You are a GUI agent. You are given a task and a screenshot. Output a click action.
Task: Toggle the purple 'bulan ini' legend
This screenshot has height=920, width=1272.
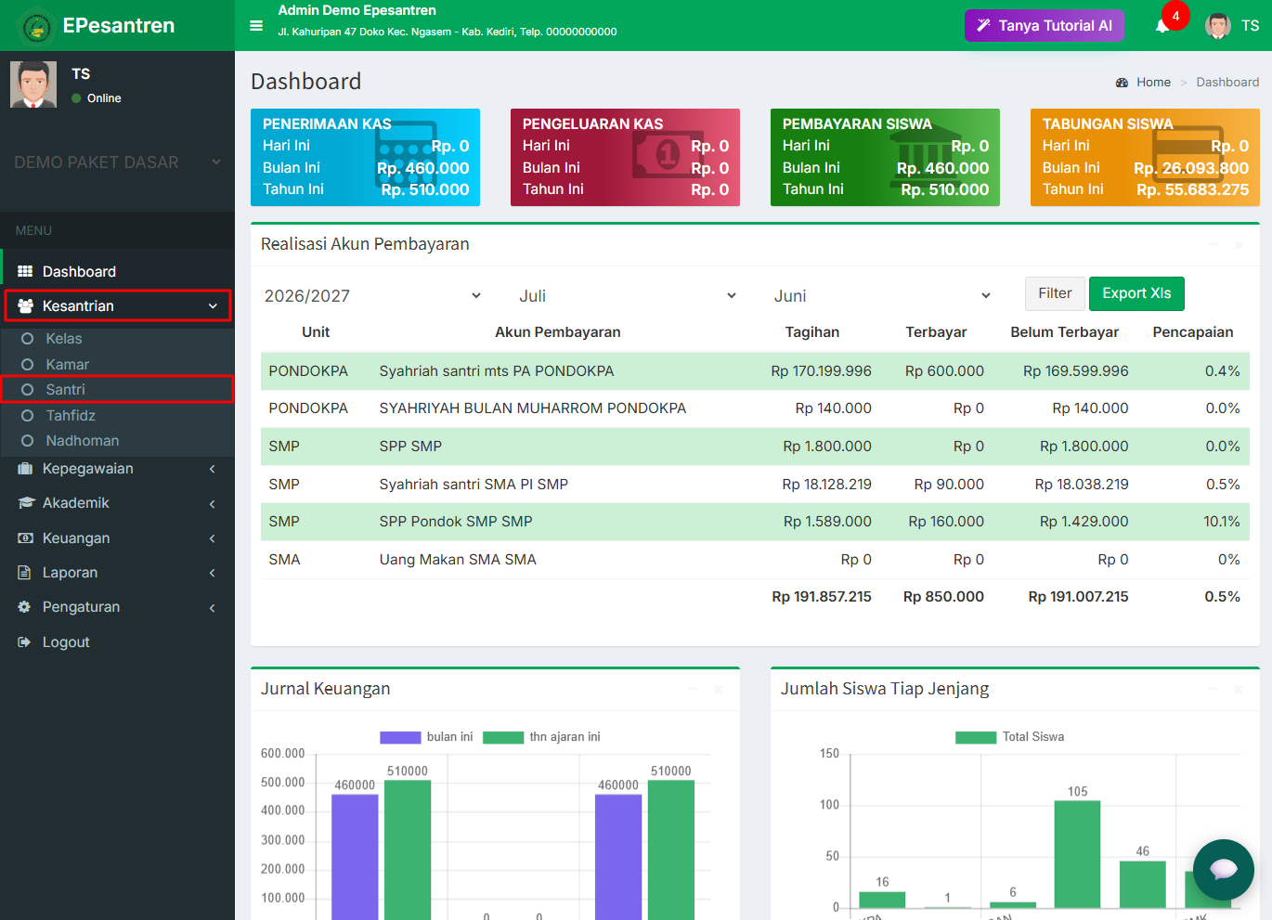pos(426,737)
